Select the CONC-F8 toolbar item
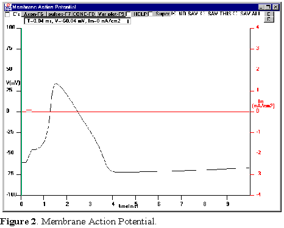The height and width of the screenshot is (228, 284). coord(83,14)
